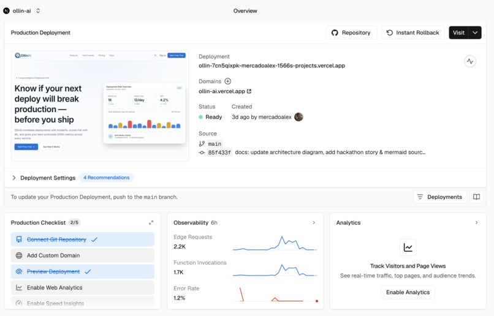This screenshot has width=494, height=316.
Task: Click the git branch icon beside main
Action: [202, 144]
